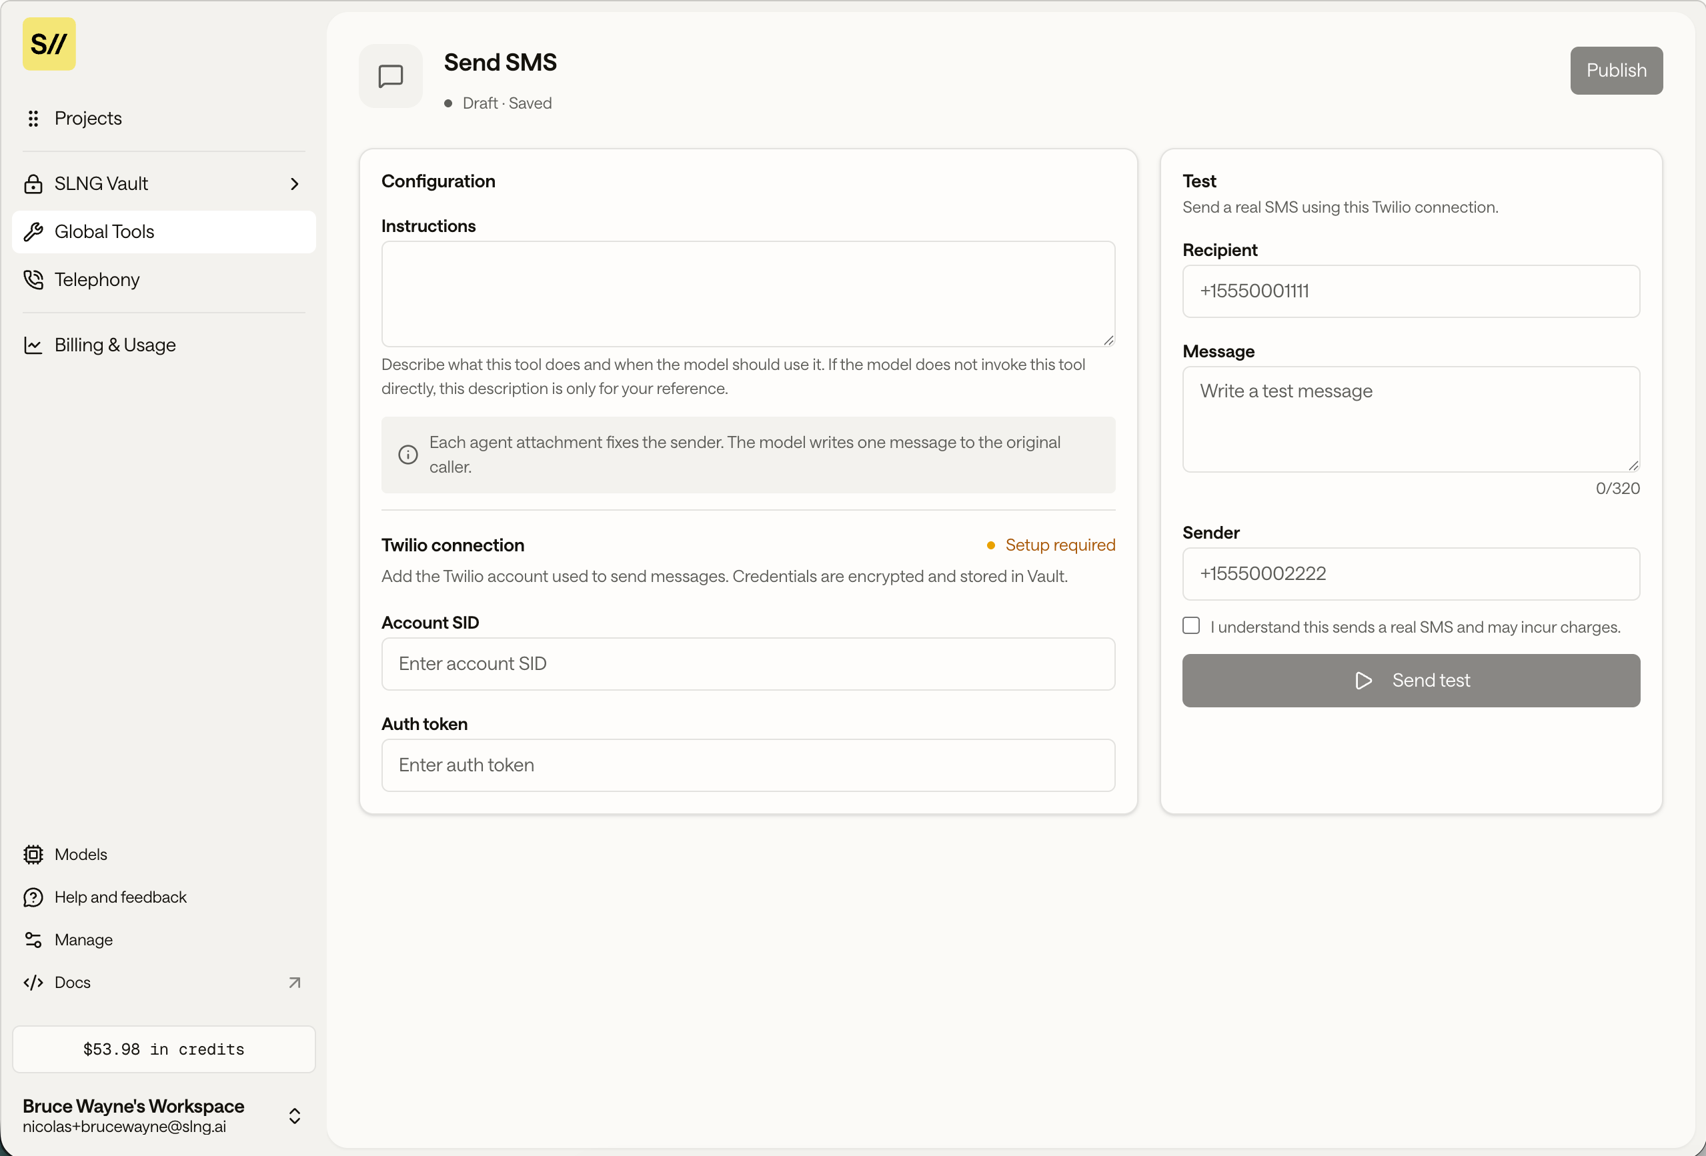Image resolution: width=1706 pixels, height=1156 pixels.
Task: Open Models page
Action: pyautogui.click(x=163, y=855)
